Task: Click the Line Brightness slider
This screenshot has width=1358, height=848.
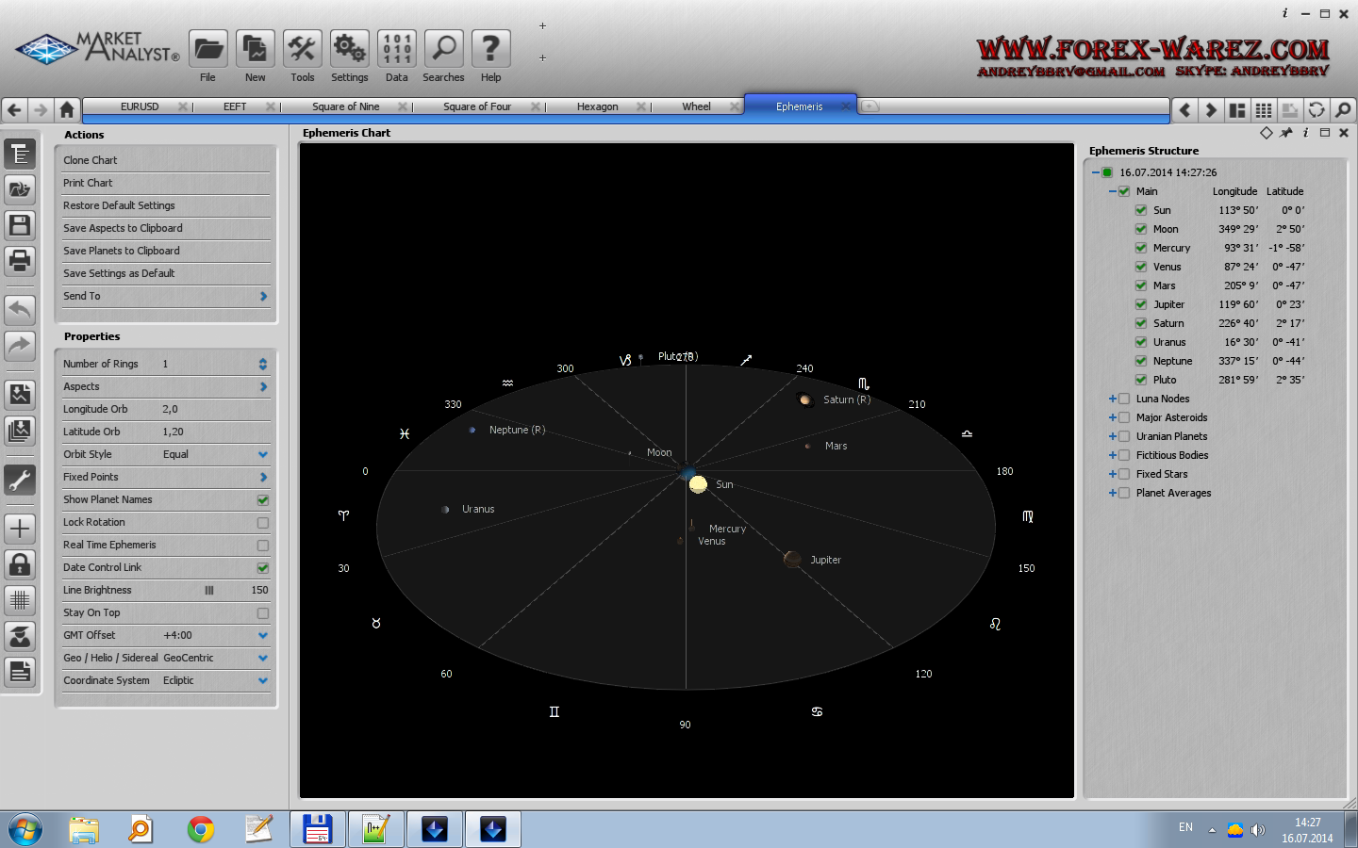Action: [x=209, y=591]
